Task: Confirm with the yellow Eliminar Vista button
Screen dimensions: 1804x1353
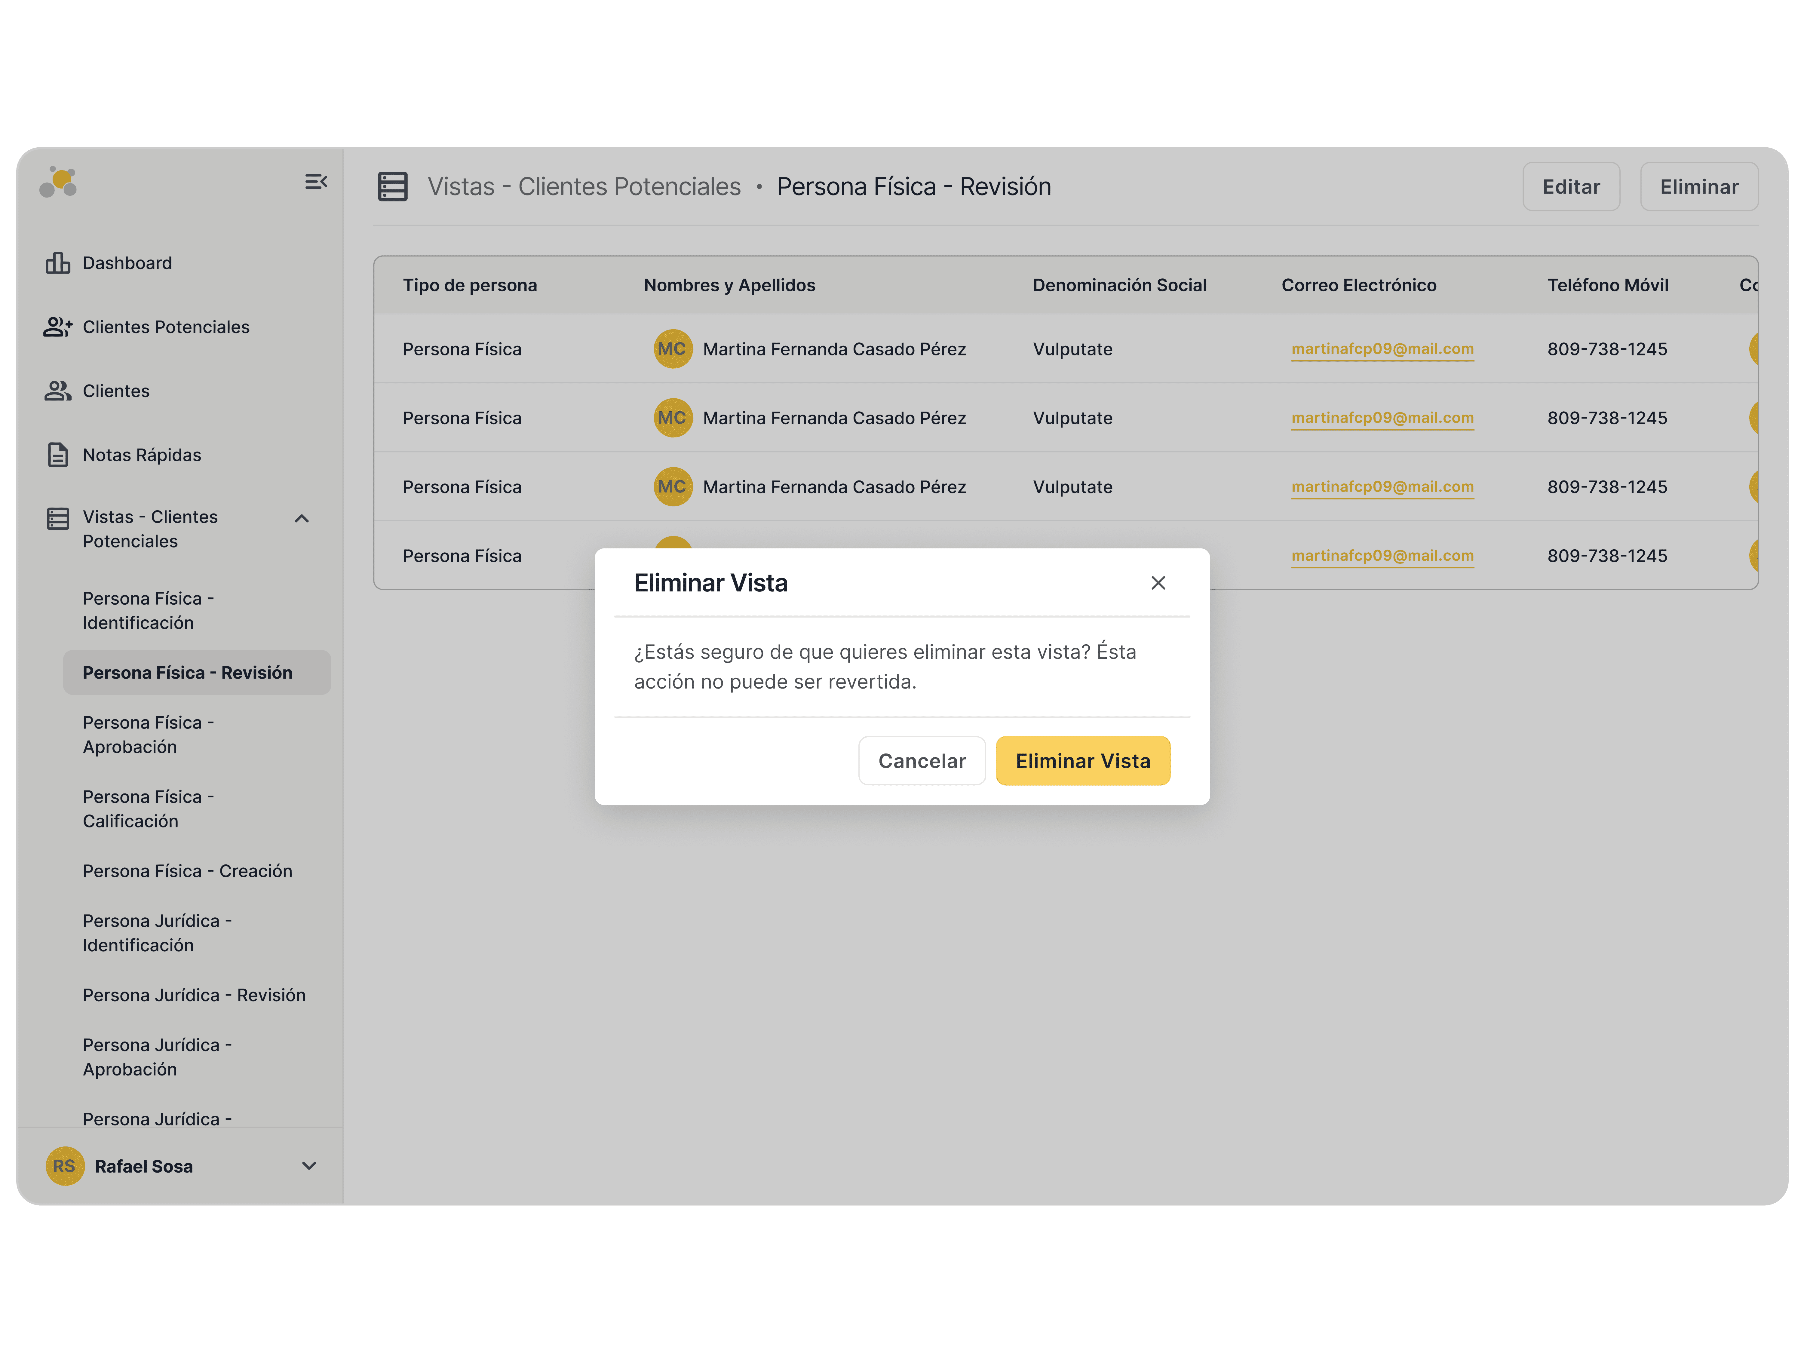Action: pyautogui.click(x=1083, y=761)
